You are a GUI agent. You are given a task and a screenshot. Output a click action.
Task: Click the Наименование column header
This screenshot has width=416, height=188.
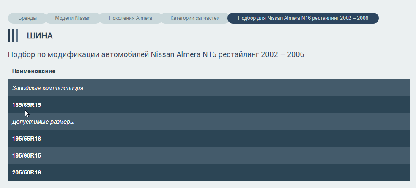pos(34,71)
